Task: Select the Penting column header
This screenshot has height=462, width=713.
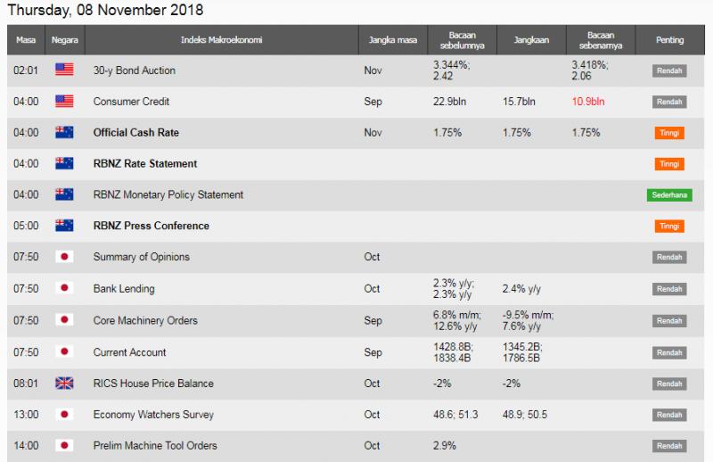Action: (669, 40)
